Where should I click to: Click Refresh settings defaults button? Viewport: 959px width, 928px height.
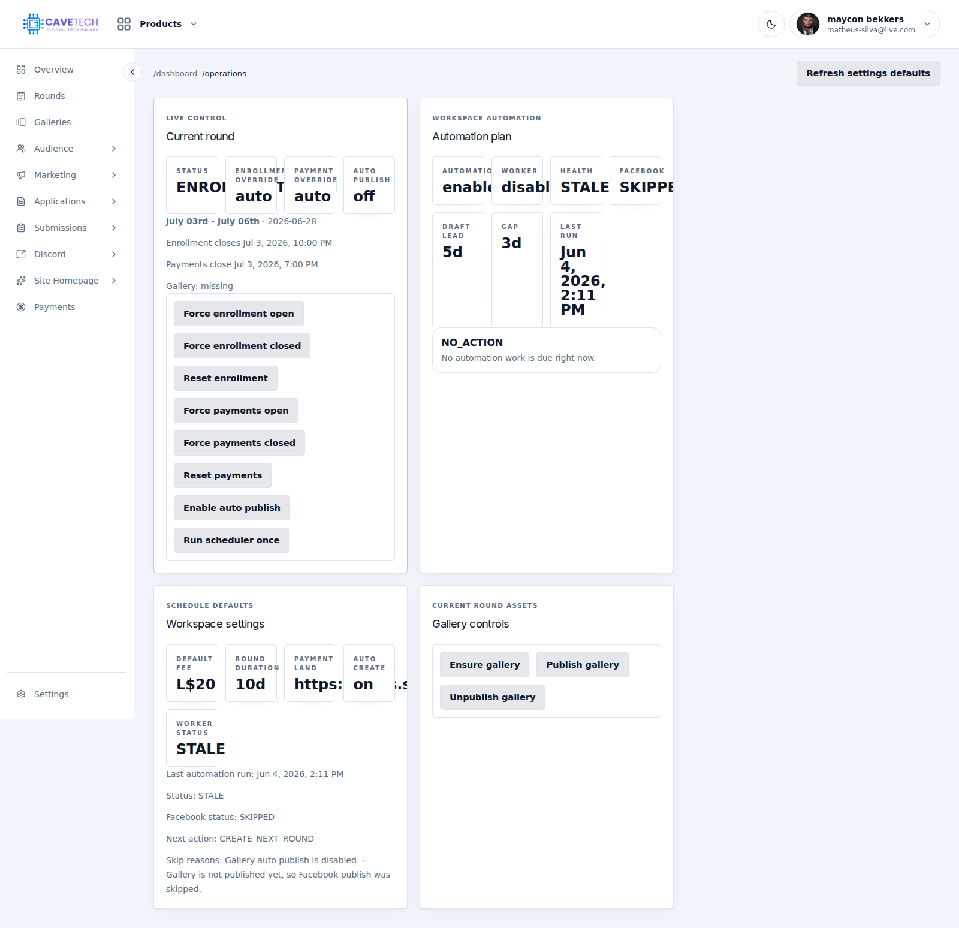(868, 73)
